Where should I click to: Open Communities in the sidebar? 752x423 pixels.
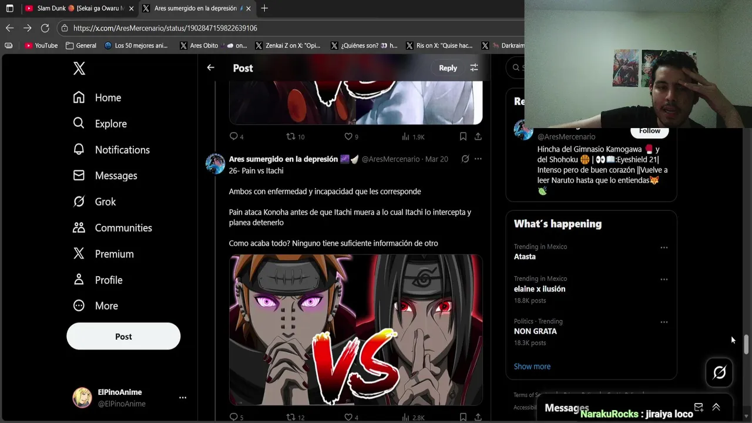[112, 228]
